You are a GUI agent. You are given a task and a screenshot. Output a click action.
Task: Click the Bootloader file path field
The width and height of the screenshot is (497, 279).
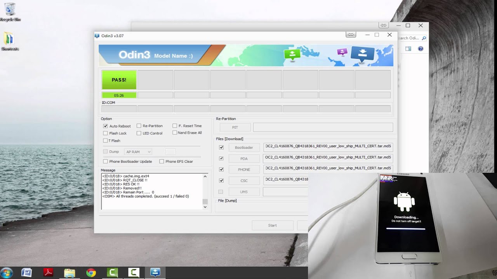(x=328, y=147)
